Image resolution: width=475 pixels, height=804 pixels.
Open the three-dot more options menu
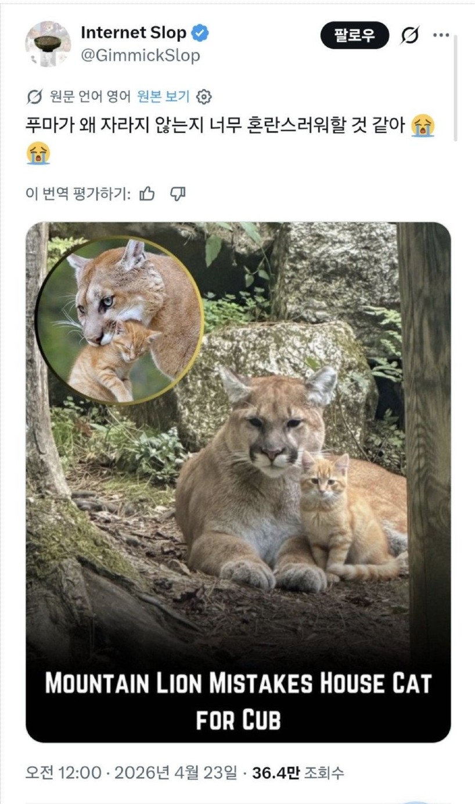click(441, 35)
